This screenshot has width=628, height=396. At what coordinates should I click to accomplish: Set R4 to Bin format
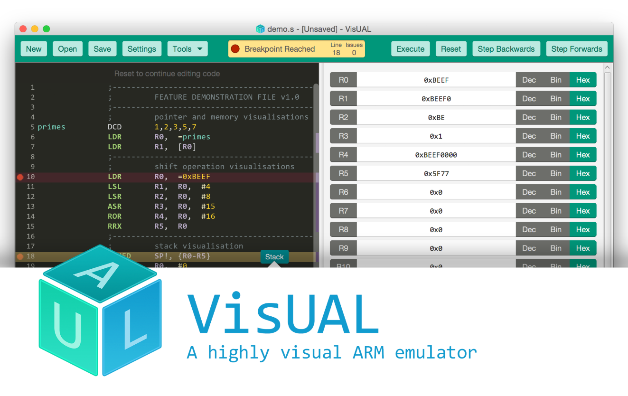click(x=556, y=155)
